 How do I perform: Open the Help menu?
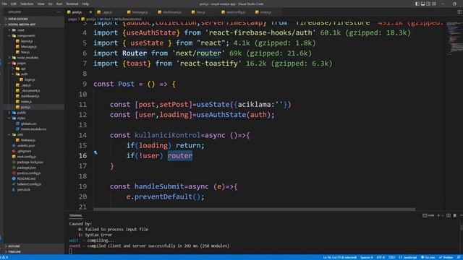[x=85, y=4]
